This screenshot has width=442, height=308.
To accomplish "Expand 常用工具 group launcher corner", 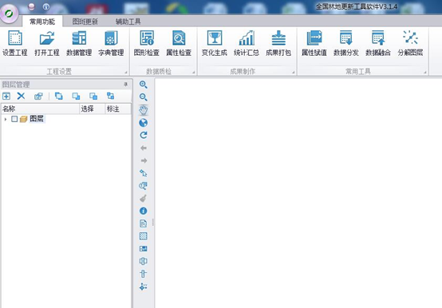I will pyautogui.click(x=424, y=73).
